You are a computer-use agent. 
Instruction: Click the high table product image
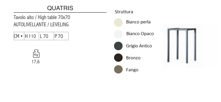183,46
